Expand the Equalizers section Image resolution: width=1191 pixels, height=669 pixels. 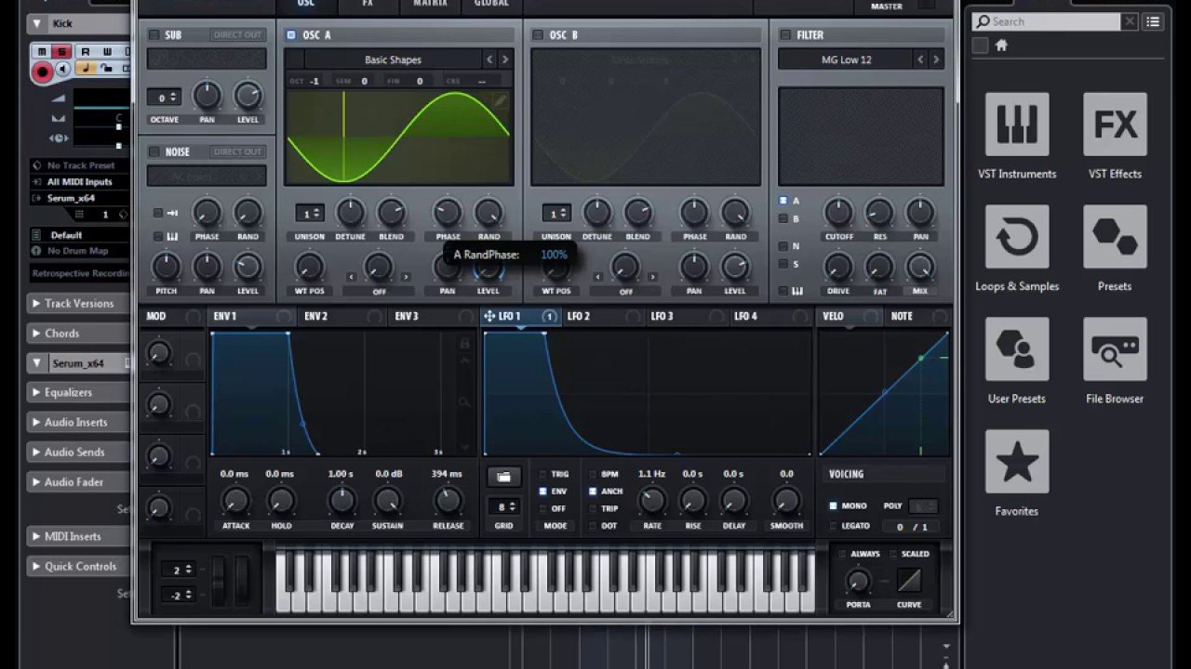80,392
